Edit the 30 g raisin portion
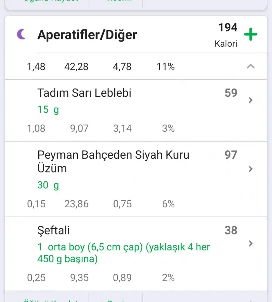272x302 pixels. [48, 185]
